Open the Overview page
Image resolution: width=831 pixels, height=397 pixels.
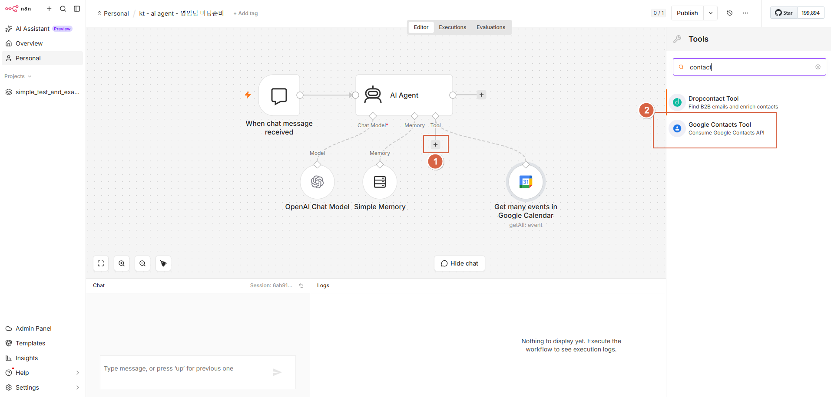pyautogui.click(x=42, y=43)
